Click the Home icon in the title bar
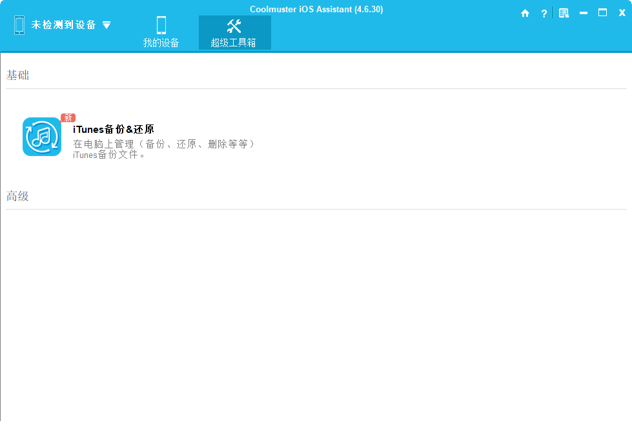 pos(525,12)
